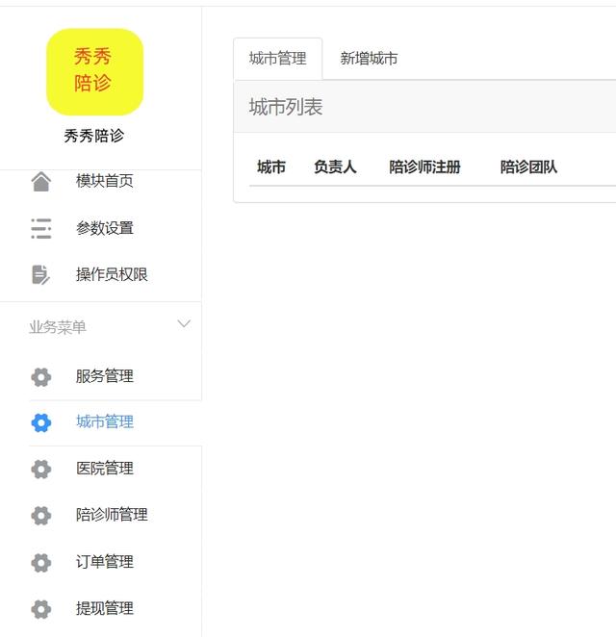Open the 新增城市 tab
This screenshot has width=616, height=637.
click(369, 59)
